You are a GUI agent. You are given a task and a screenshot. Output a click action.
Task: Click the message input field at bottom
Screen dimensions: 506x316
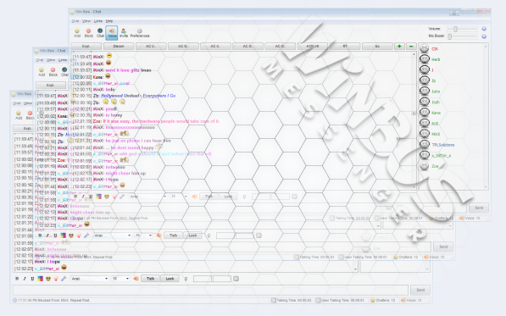tap(210, 290)
